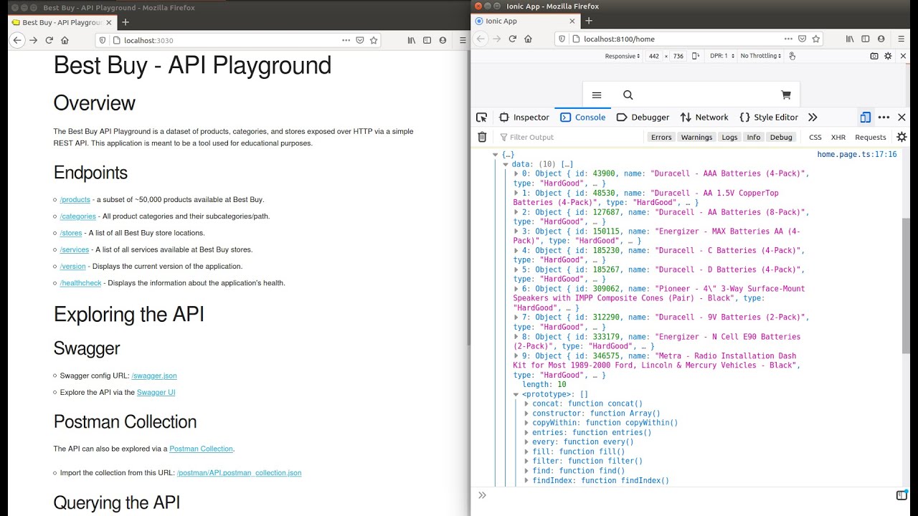Viewport: 918px width, 516px height.
Task: Bookmark localhost:8100 with the star icon
Action: click(815, 39)
